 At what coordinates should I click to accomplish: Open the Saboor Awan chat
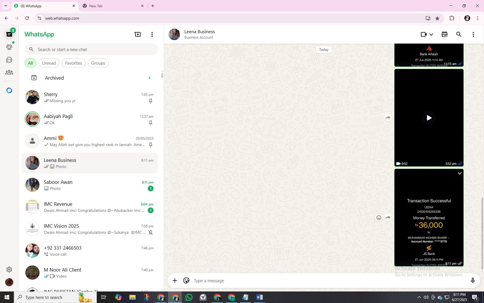(90, 185)
